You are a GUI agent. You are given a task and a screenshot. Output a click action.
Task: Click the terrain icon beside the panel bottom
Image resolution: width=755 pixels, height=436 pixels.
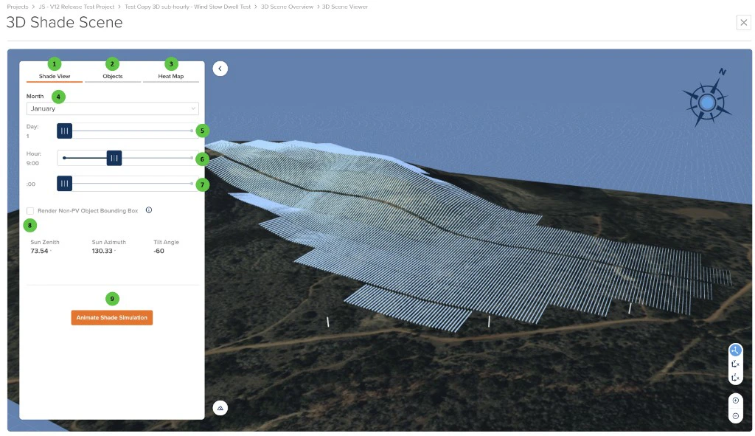tap(220, 408)
